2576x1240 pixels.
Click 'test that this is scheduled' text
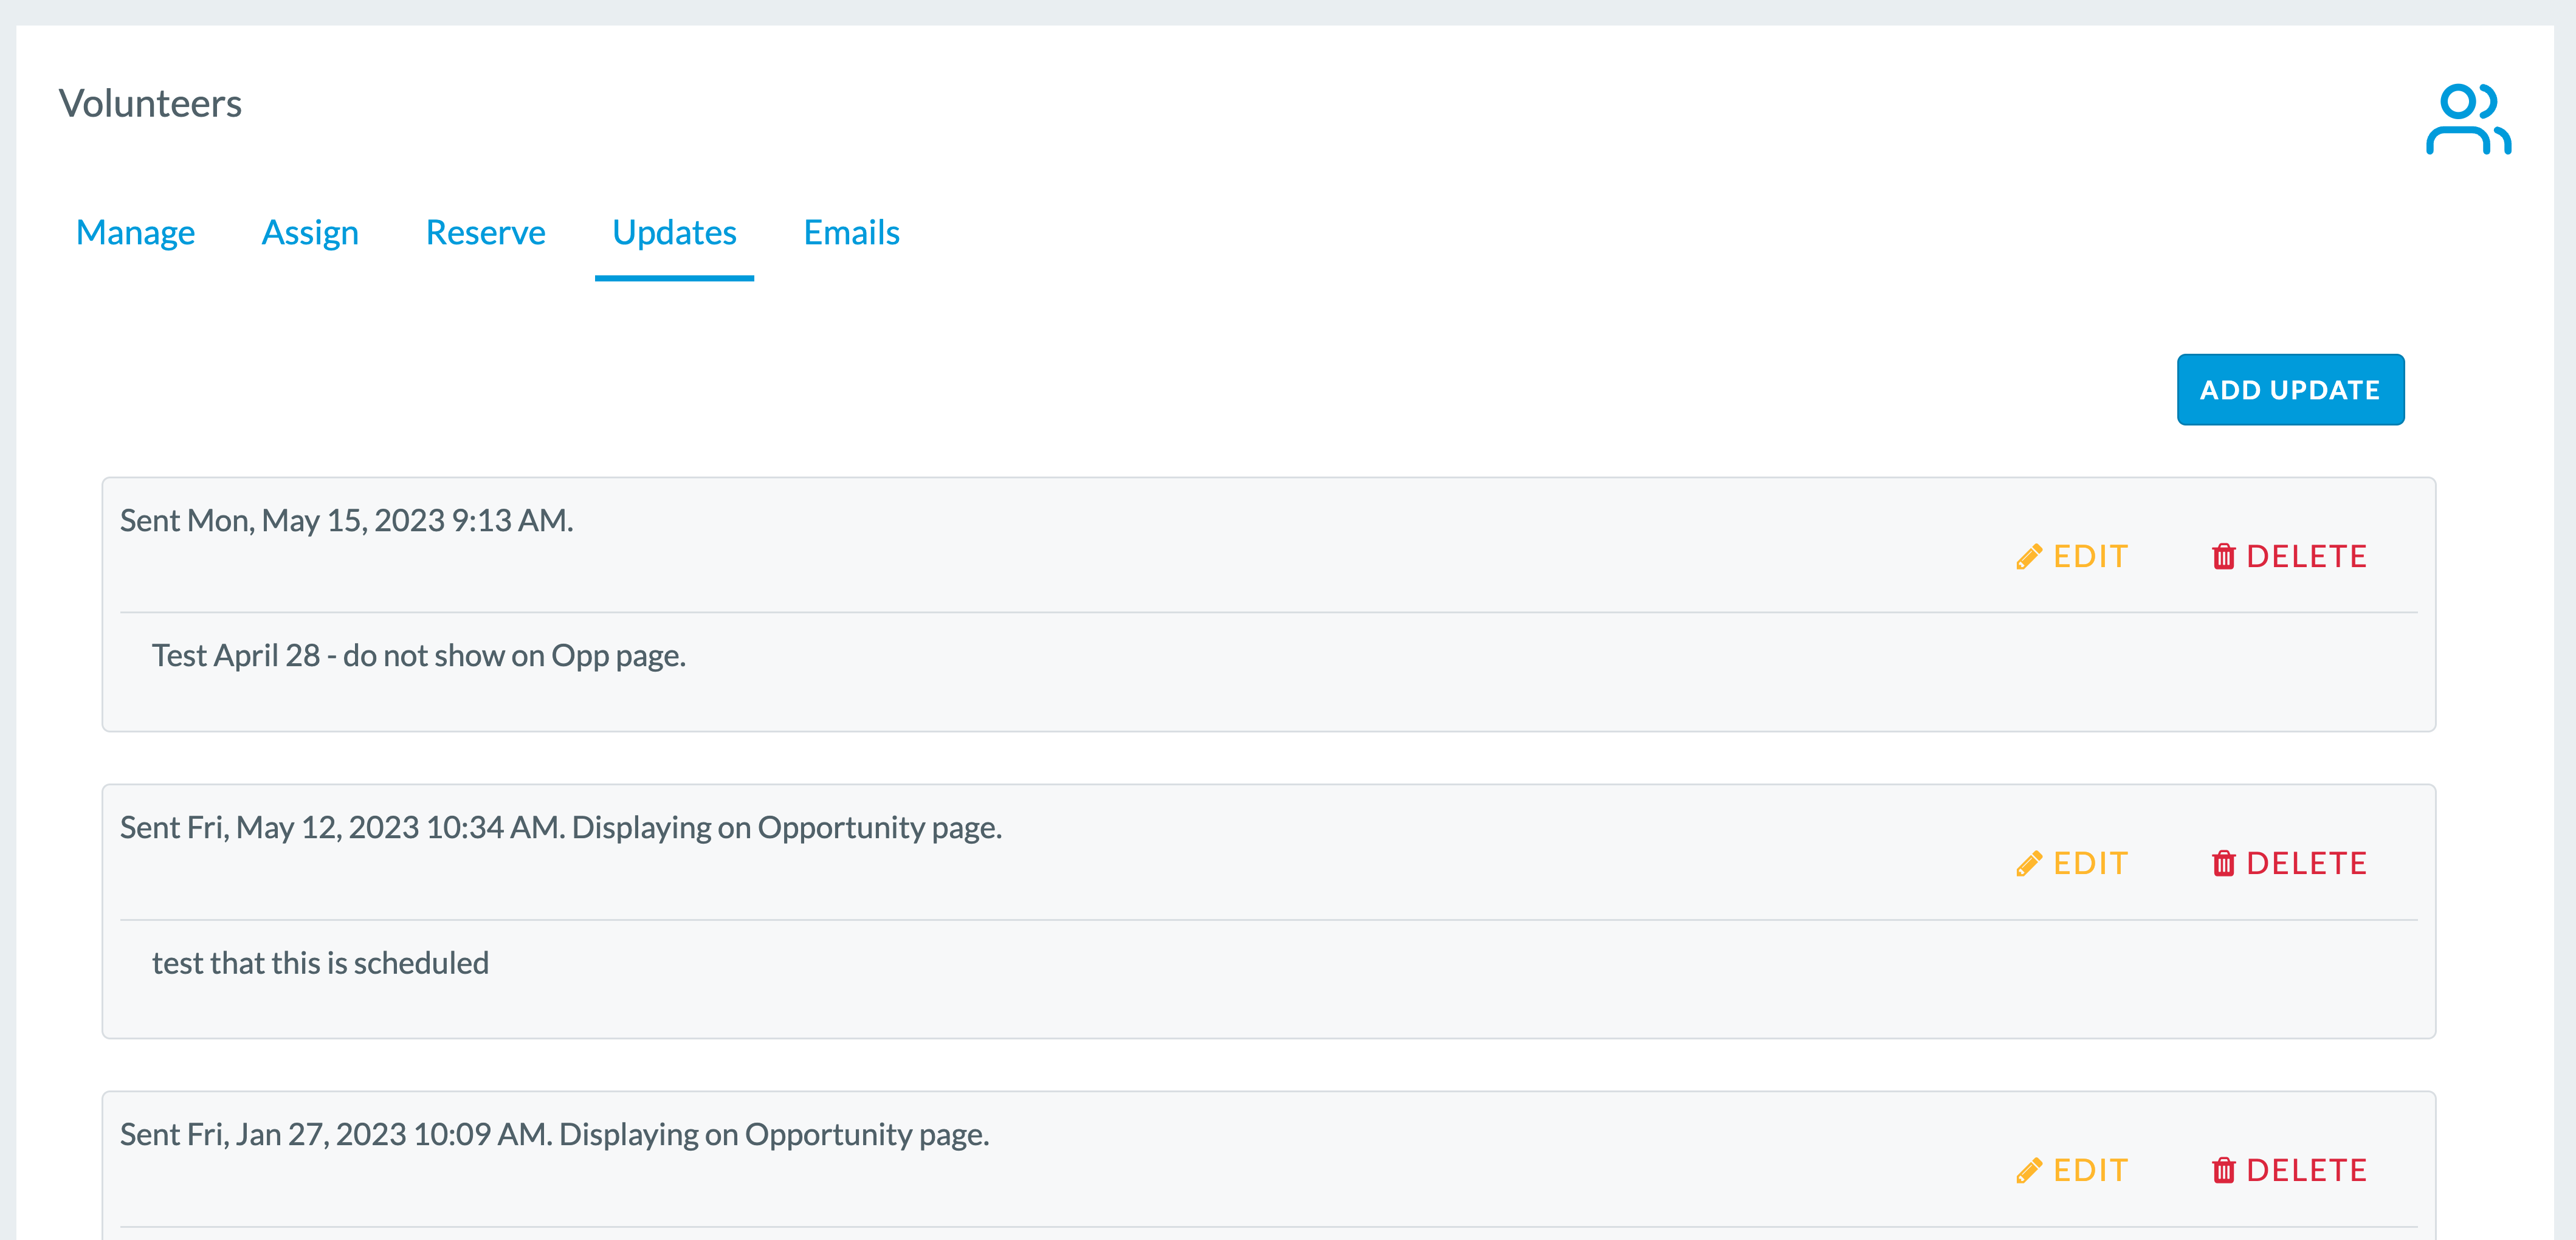(x=320, y=962)
